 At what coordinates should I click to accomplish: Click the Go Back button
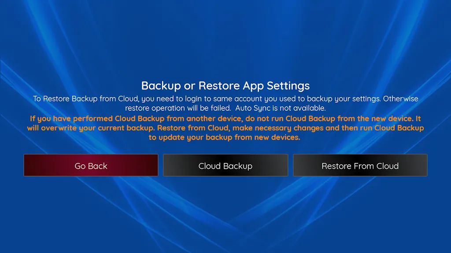click(91, 165)
